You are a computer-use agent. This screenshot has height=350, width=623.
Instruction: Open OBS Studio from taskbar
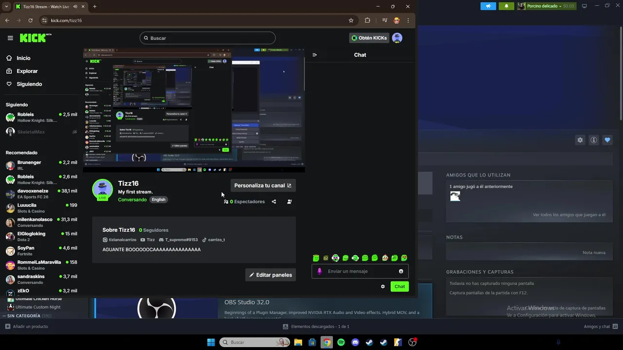point(412,342)
